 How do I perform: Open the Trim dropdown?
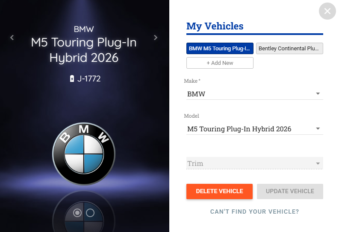pyautogui.click(x=254, y=163)
